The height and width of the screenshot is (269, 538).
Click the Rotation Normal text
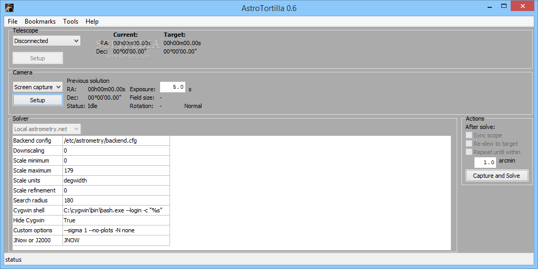[x=193, y=106]
